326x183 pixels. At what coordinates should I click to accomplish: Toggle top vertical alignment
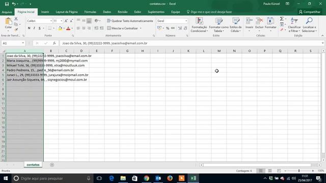click(78, 20)
